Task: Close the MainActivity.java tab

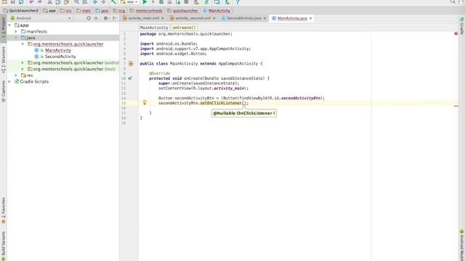Action: (x=310, y=18)
